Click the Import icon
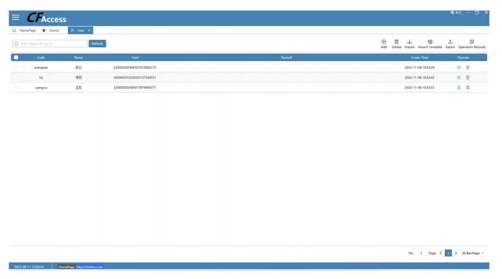Screen dimensions: 502x279 [409, 42]
